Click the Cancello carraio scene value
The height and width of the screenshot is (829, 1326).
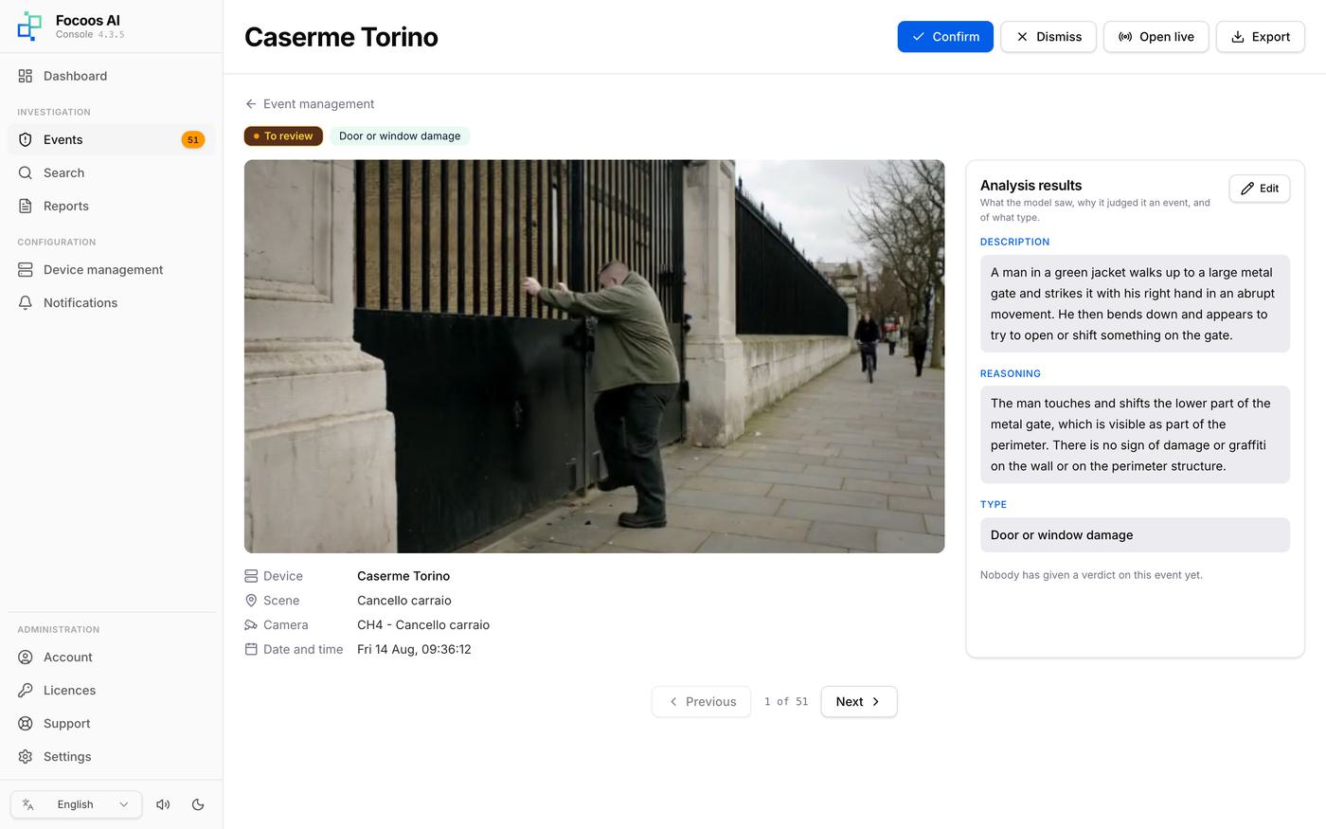[x=404, y=601]
